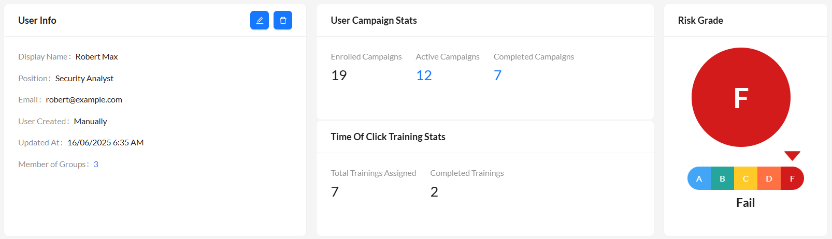Open the Completed Campaigns count link
The image size is (832, 239).
coord(497,76)
